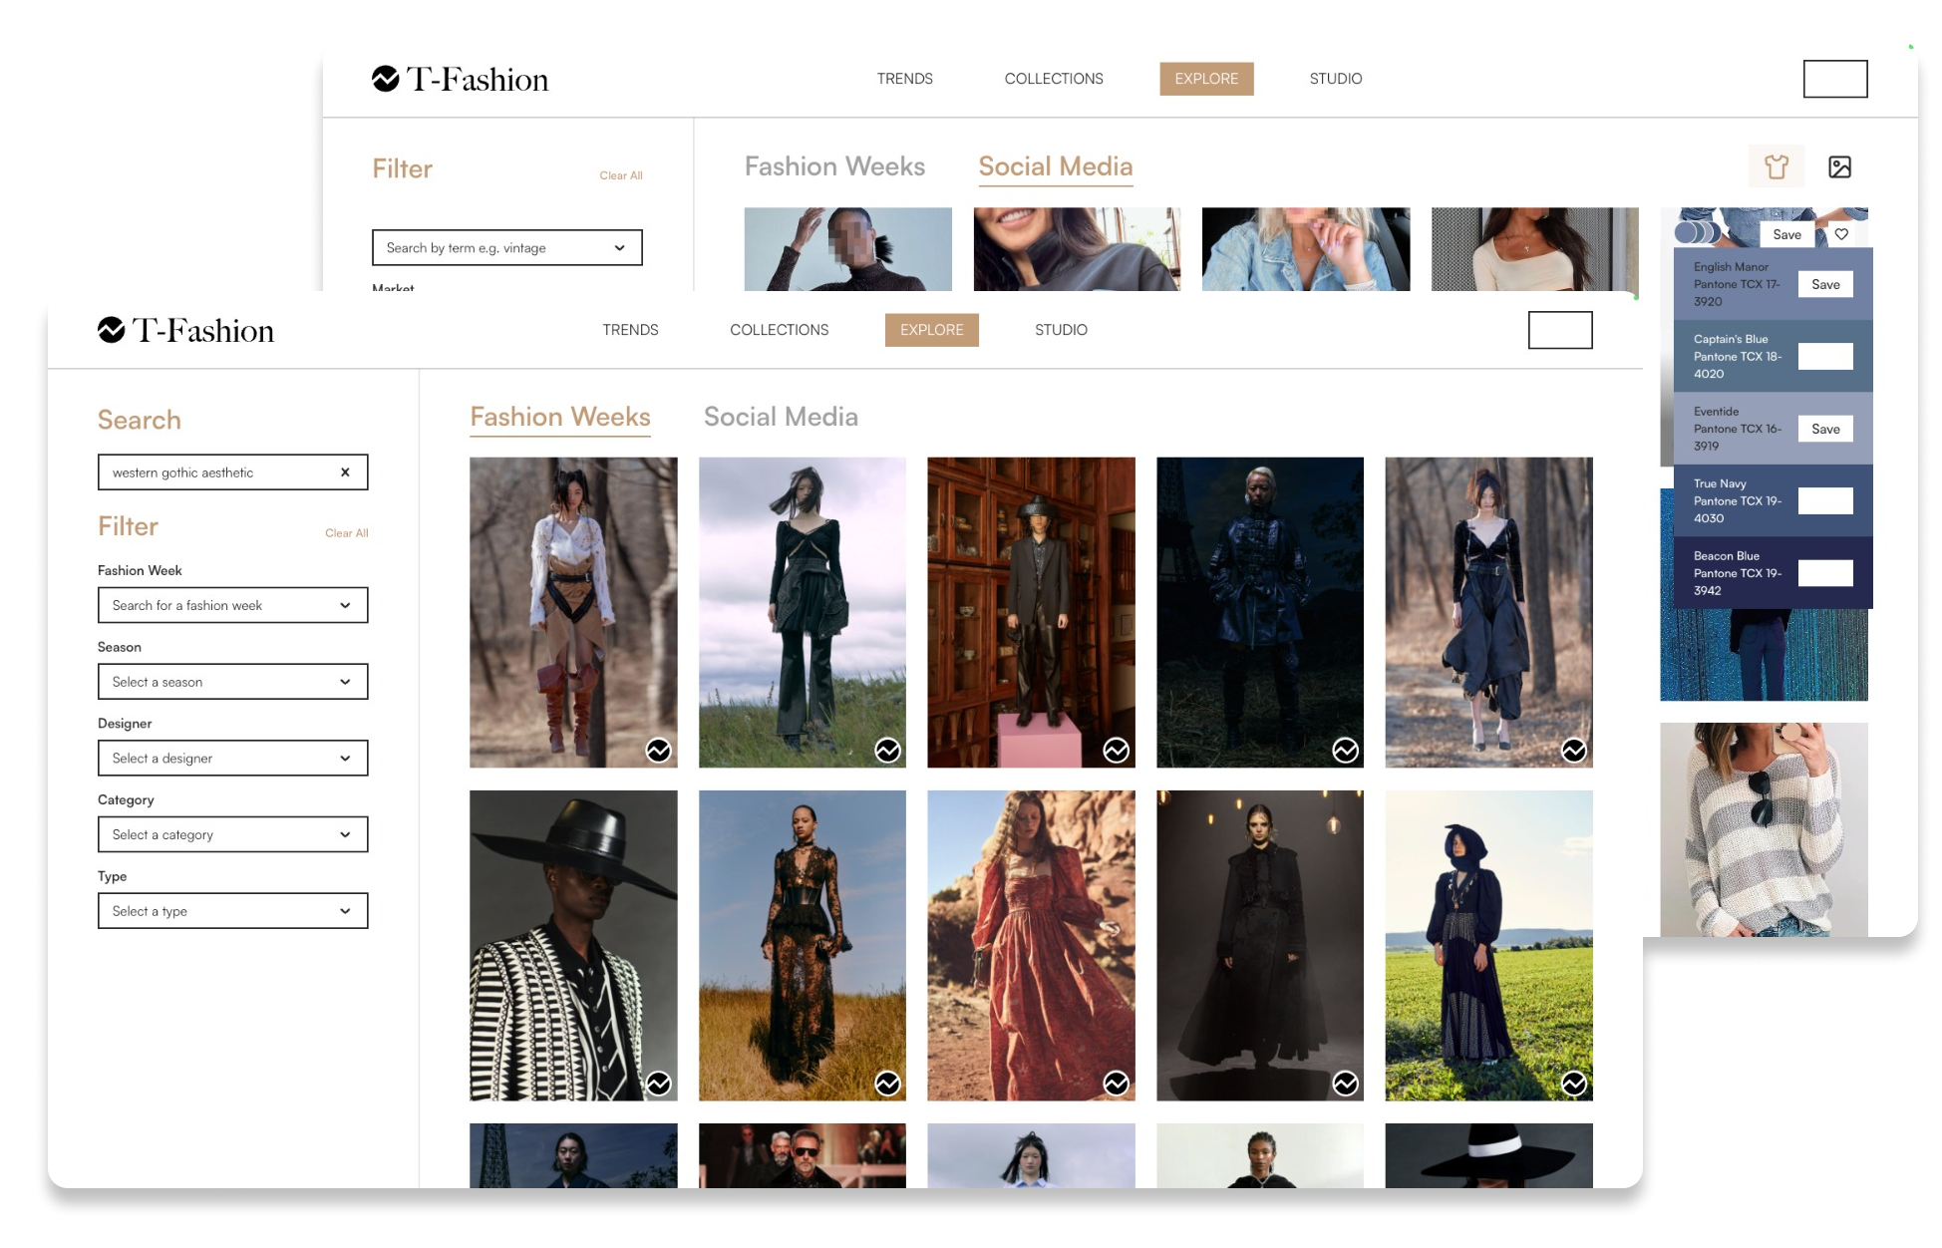Viewport: 1942px width, 1248px height.
Task: Open the Type dropdown
Action: (x=232, y=910)
